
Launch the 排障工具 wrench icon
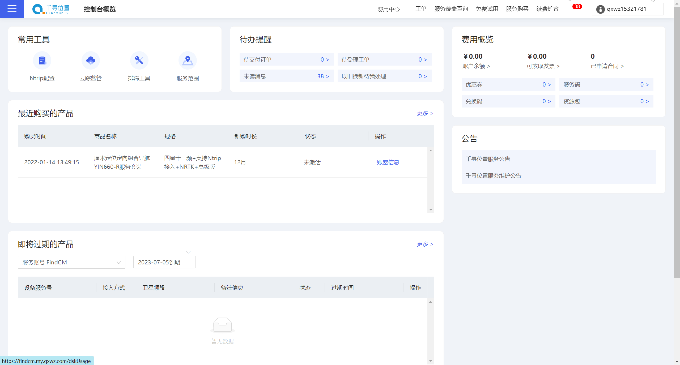tap(139, 60)
